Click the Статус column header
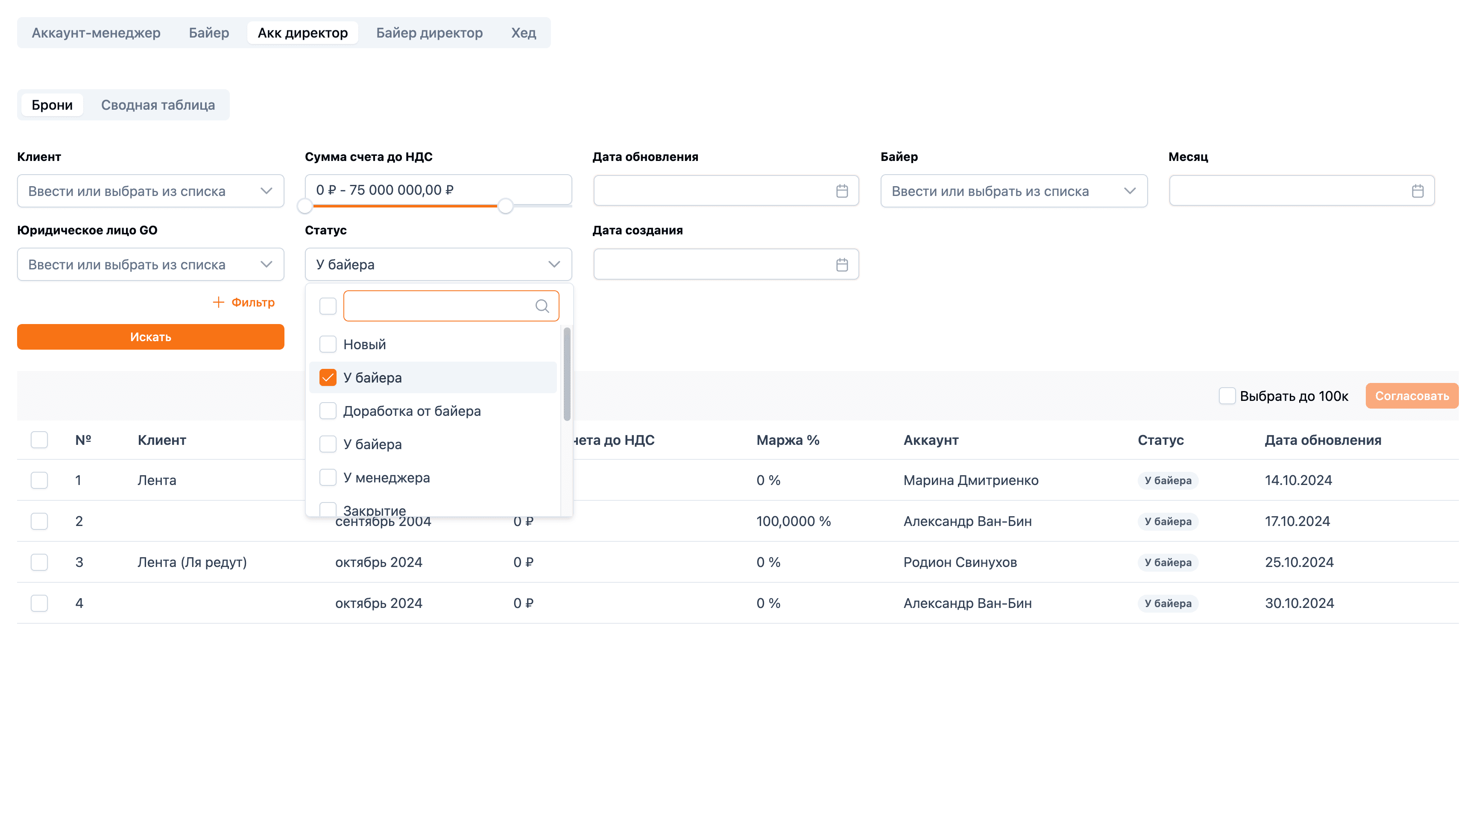Viewport: 1476px width, 818px height. 1160,440
